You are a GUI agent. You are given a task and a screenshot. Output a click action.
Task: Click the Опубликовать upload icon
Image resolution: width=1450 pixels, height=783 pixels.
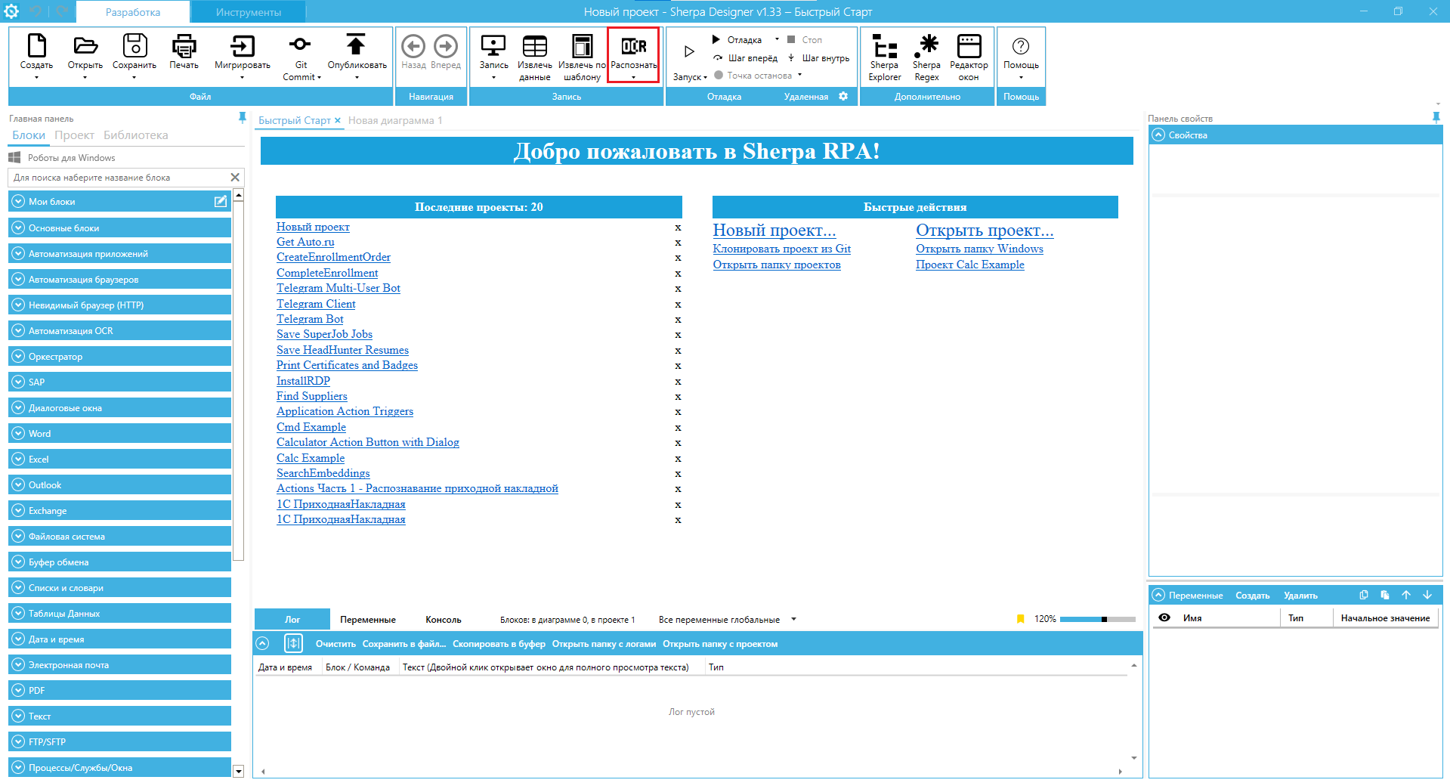(x=356, y=45)
